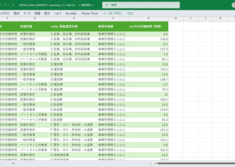Click パートタイム労働者 in the 1.4 row
This screenshot has height=167, width=235.
tap(35, 54)
